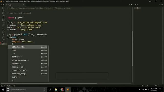Click SMTP in yagmail.SMTP call
This screenshot has width=164, height=92.
coord(25,34)
